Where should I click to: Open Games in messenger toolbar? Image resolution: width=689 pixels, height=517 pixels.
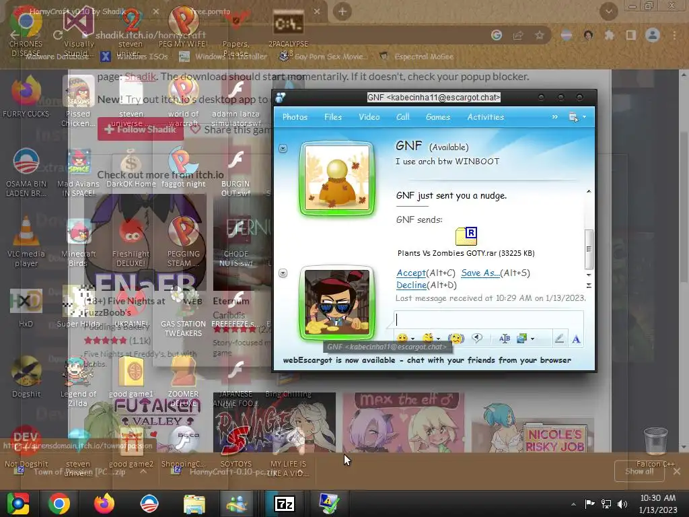438,117
